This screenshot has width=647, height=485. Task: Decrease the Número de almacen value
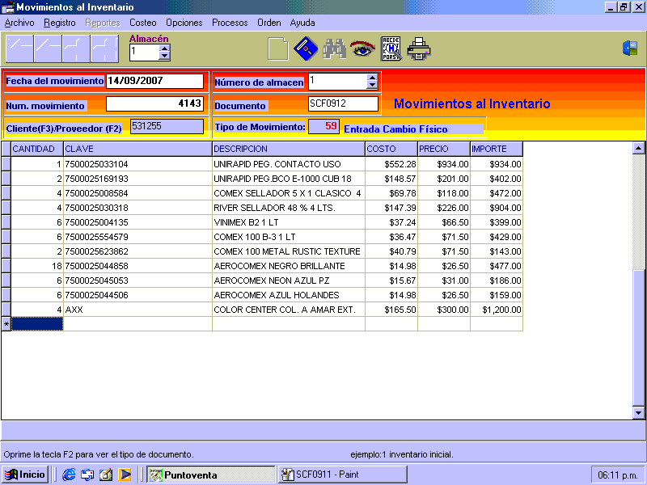pos(372,85)
